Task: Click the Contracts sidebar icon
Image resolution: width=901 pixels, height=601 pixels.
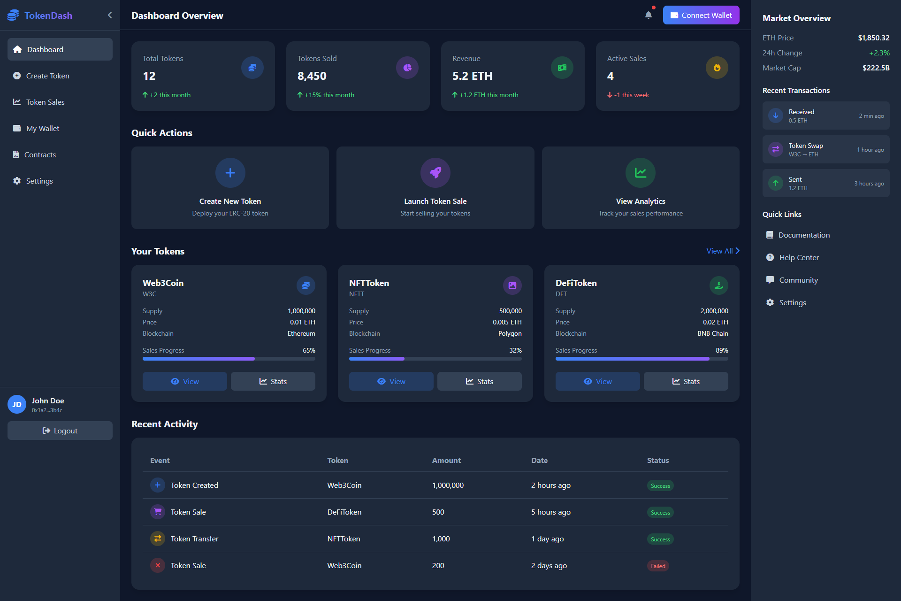Action: point(17,154)
